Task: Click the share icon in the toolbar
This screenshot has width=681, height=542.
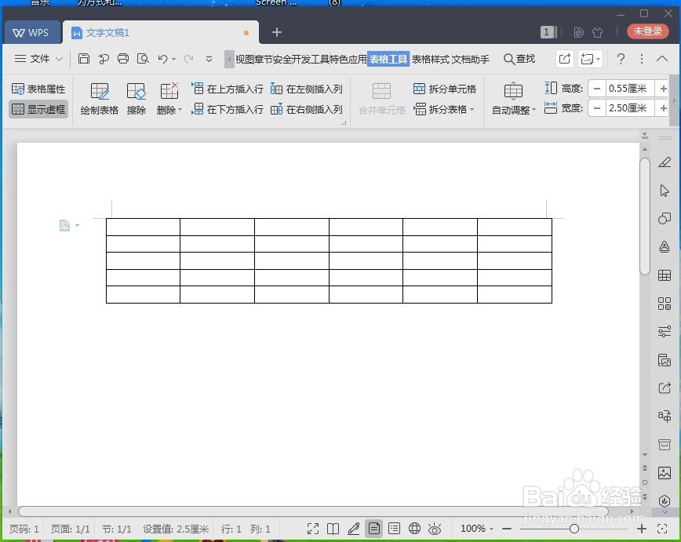Action: (x=565, y=59)
